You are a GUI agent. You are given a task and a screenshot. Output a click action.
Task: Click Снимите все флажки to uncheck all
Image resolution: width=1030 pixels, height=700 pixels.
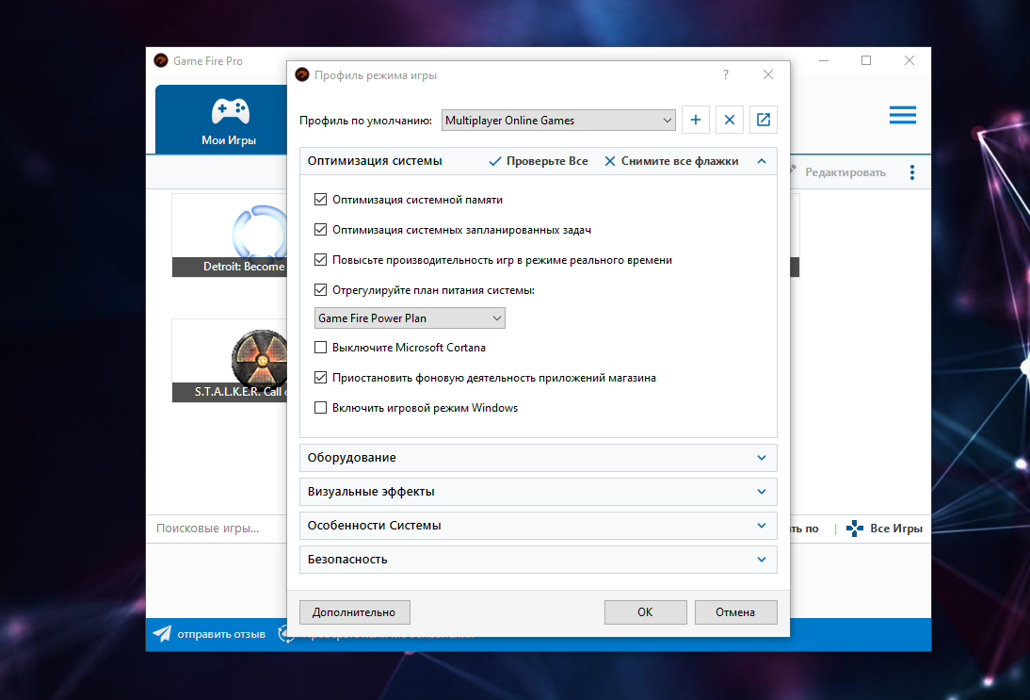671,161
